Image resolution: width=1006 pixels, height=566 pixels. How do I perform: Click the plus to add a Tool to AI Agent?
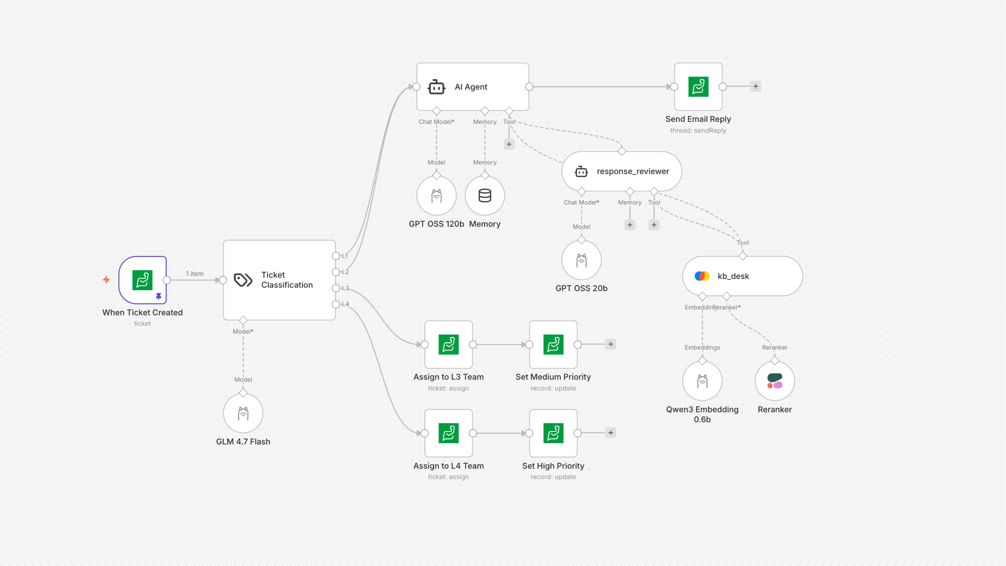click(x=509, y=144)
